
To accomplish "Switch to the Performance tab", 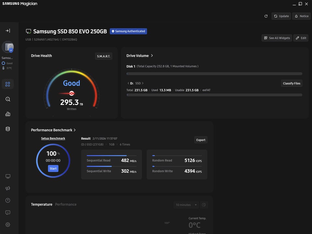I will 66,204.
